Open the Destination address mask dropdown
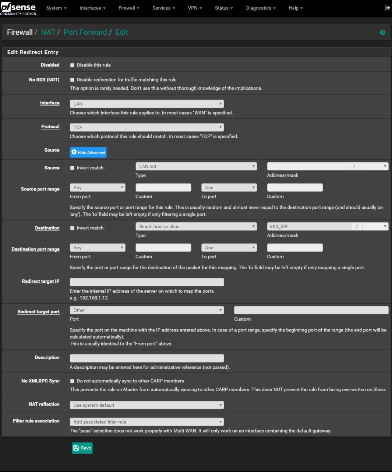This screenshot has height=472, width=392. [x=375, y=227]
